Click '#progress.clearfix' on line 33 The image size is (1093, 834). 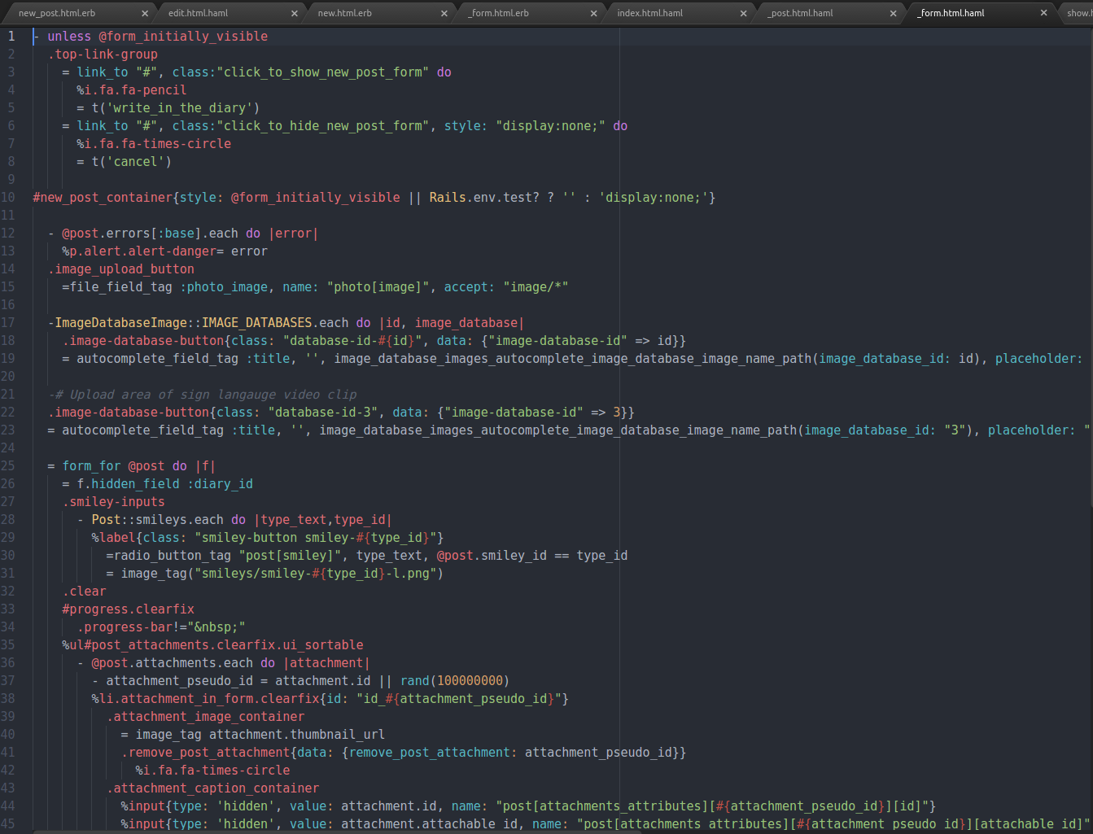coord(129,609)
